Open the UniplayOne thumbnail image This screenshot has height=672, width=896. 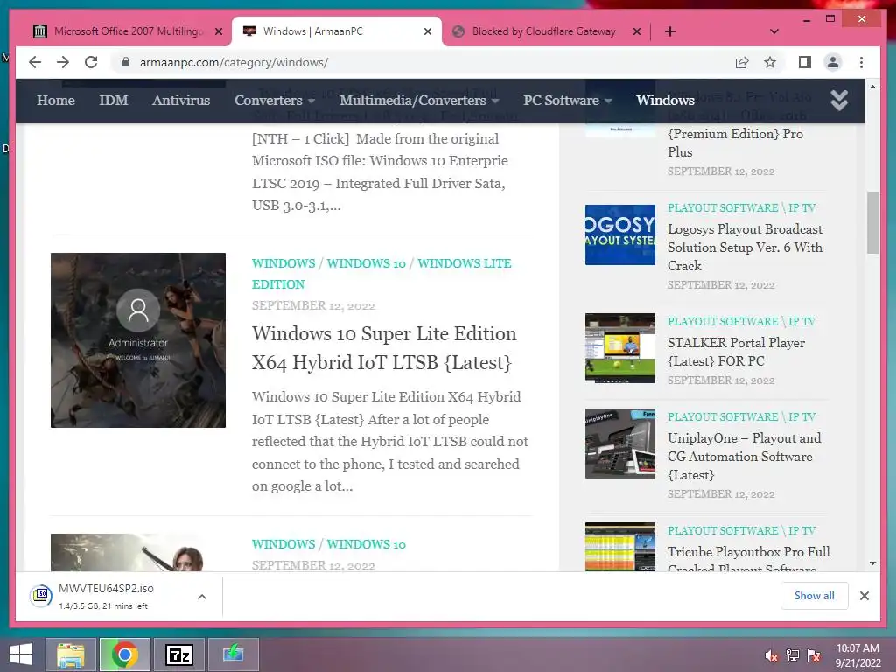pos(620,444)
